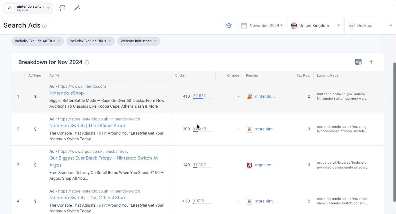Click the store.nintendo favicon in row 4
This screenshot has width=396, height=214.
pyautogui.click(x=249, y=201)
